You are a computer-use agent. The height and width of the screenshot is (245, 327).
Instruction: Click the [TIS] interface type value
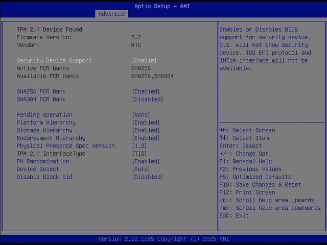pos(139,154)
